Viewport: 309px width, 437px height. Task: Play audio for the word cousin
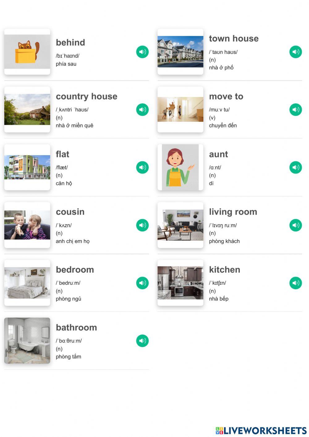click(x=142, y=225)
